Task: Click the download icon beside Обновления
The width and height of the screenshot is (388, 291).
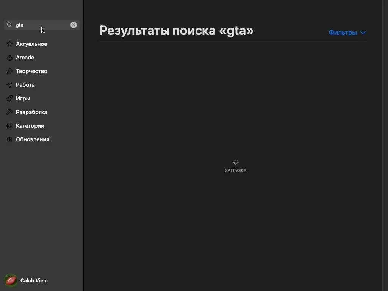Action: click(x=9, y=139)
